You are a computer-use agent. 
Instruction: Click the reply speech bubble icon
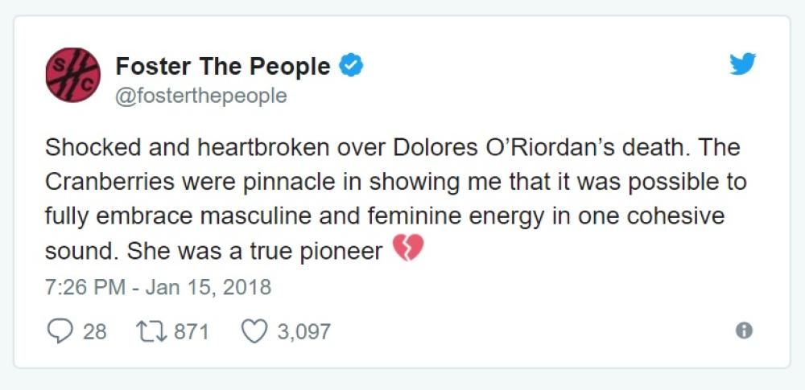point(59,330)
